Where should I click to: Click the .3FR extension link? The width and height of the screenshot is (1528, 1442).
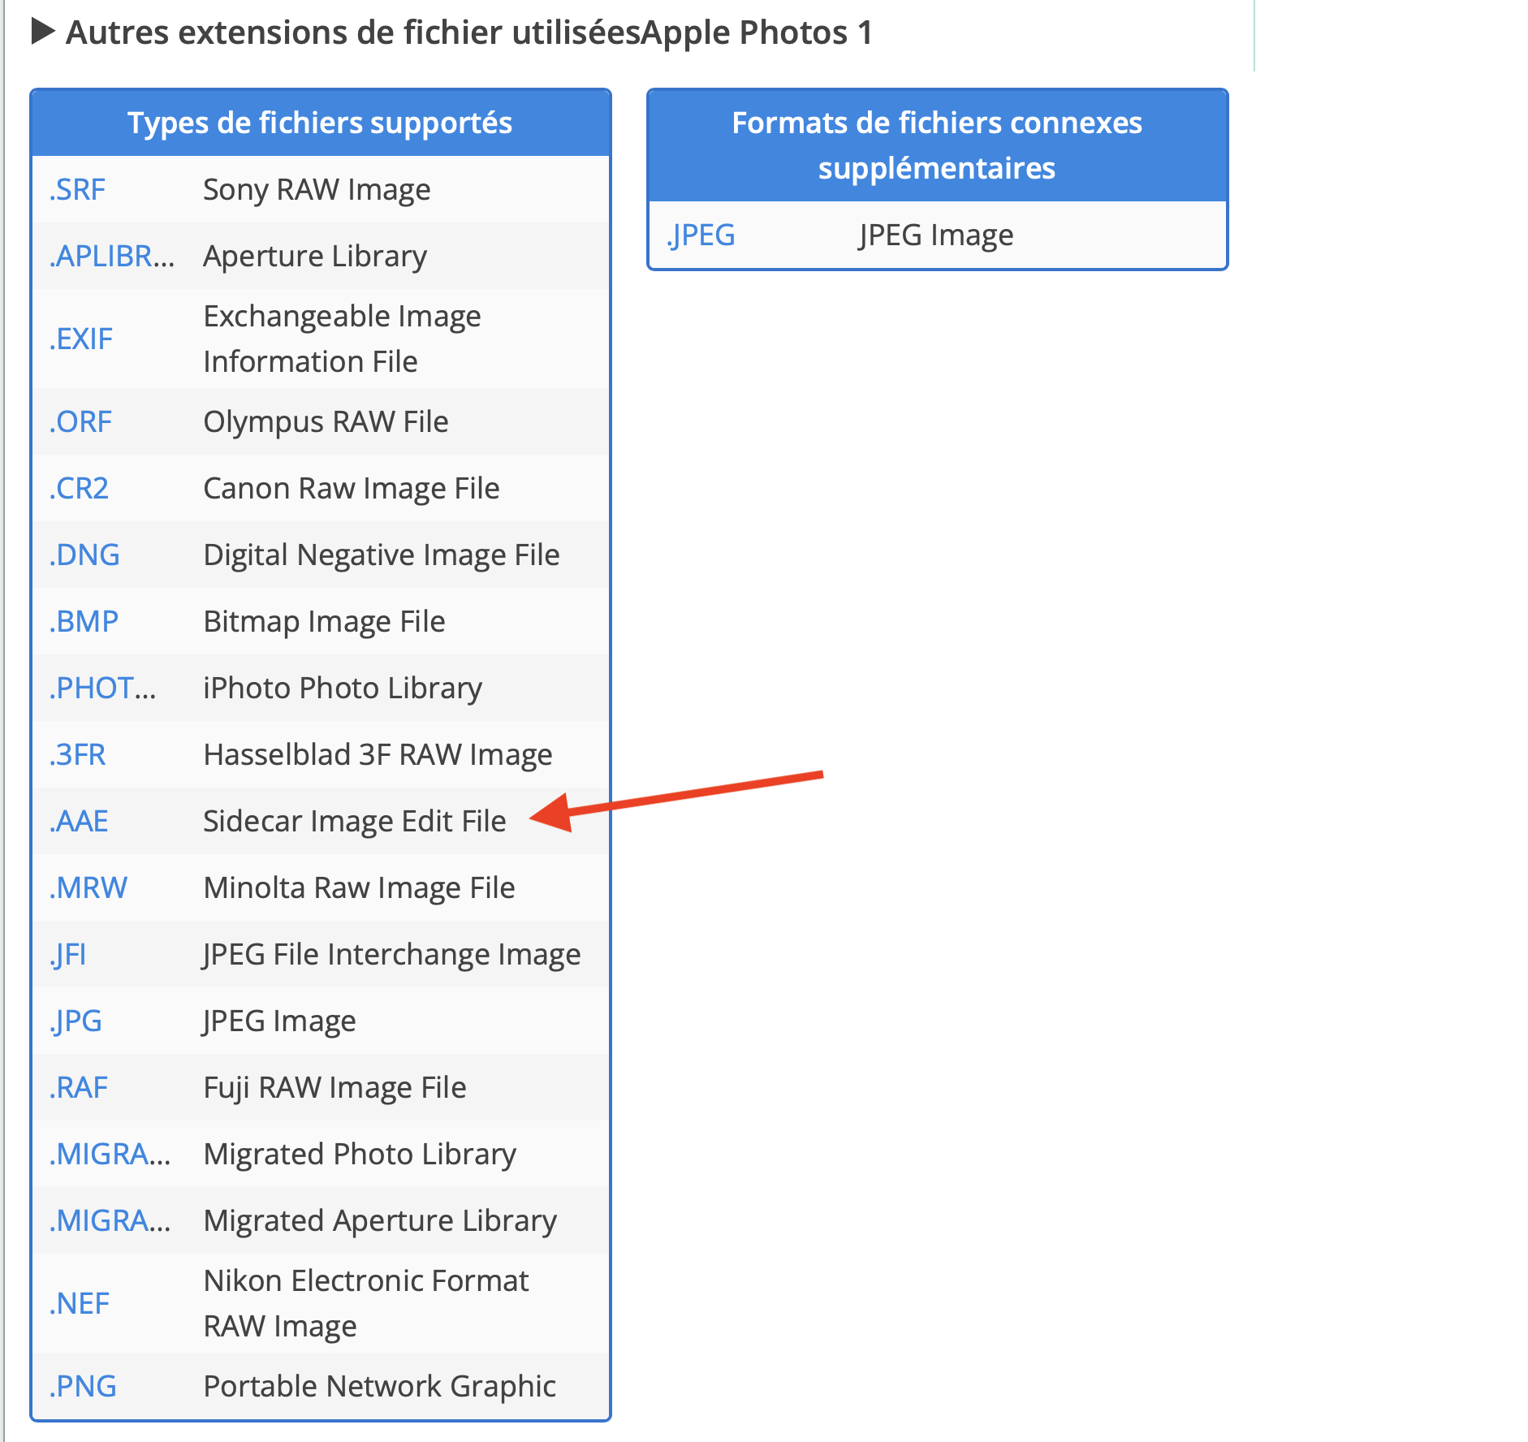(x=77, y=755)
